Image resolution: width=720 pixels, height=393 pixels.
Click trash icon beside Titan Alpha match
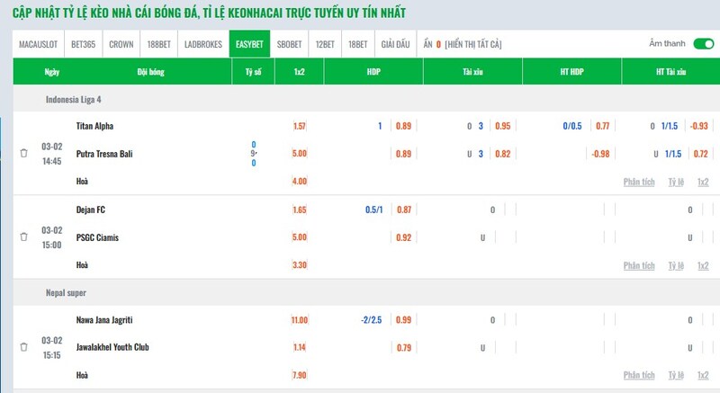[x=23, y=154]
